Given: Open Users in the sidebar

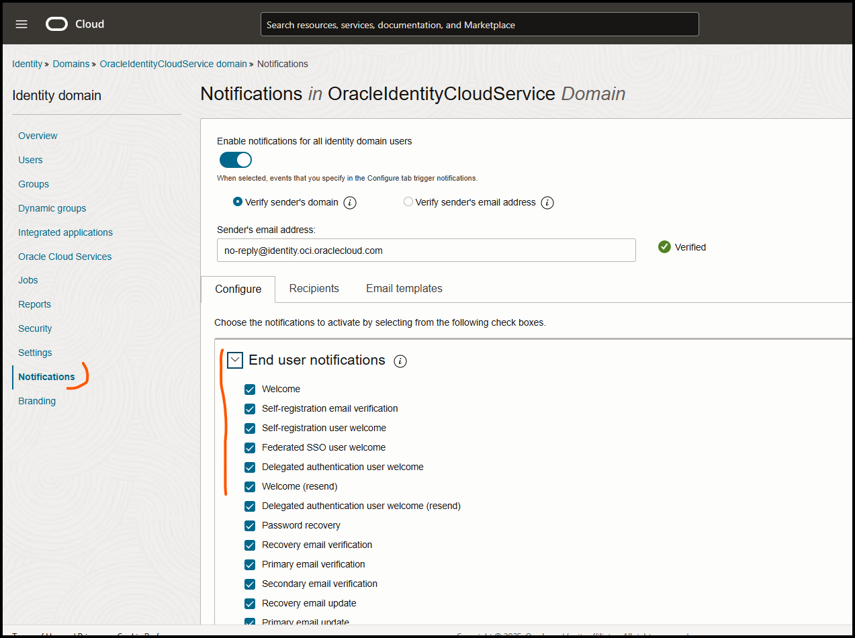Looking at the screenshot, I should point(30,160).
